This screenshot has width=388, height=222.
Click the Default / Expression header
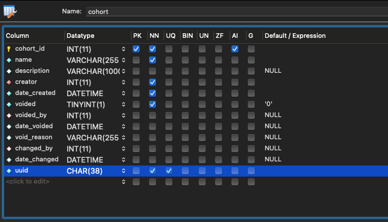[x=295, y=36]
